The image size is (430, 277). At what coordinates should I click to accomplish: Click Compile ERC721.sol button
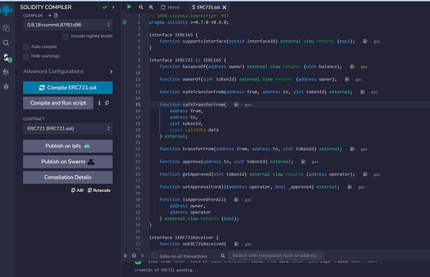(67, 87)
